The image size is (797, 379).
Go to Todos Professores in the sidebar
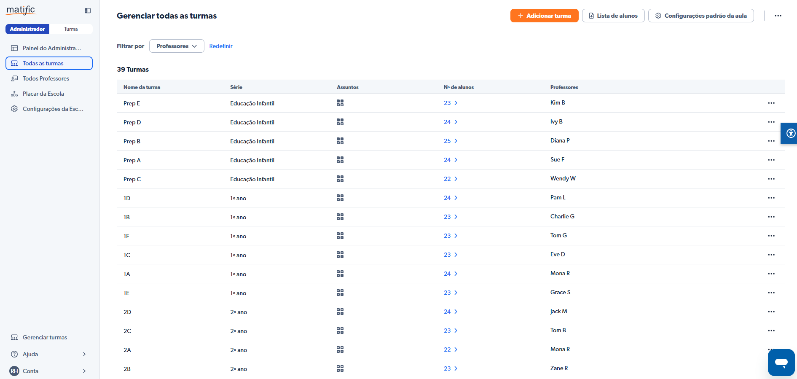point(46,78)
